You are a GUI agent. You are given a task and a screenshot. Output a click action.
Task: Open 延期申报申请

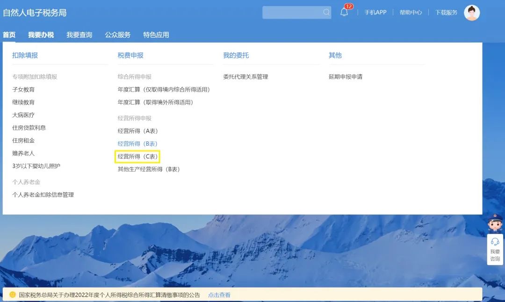coord(345,77)
